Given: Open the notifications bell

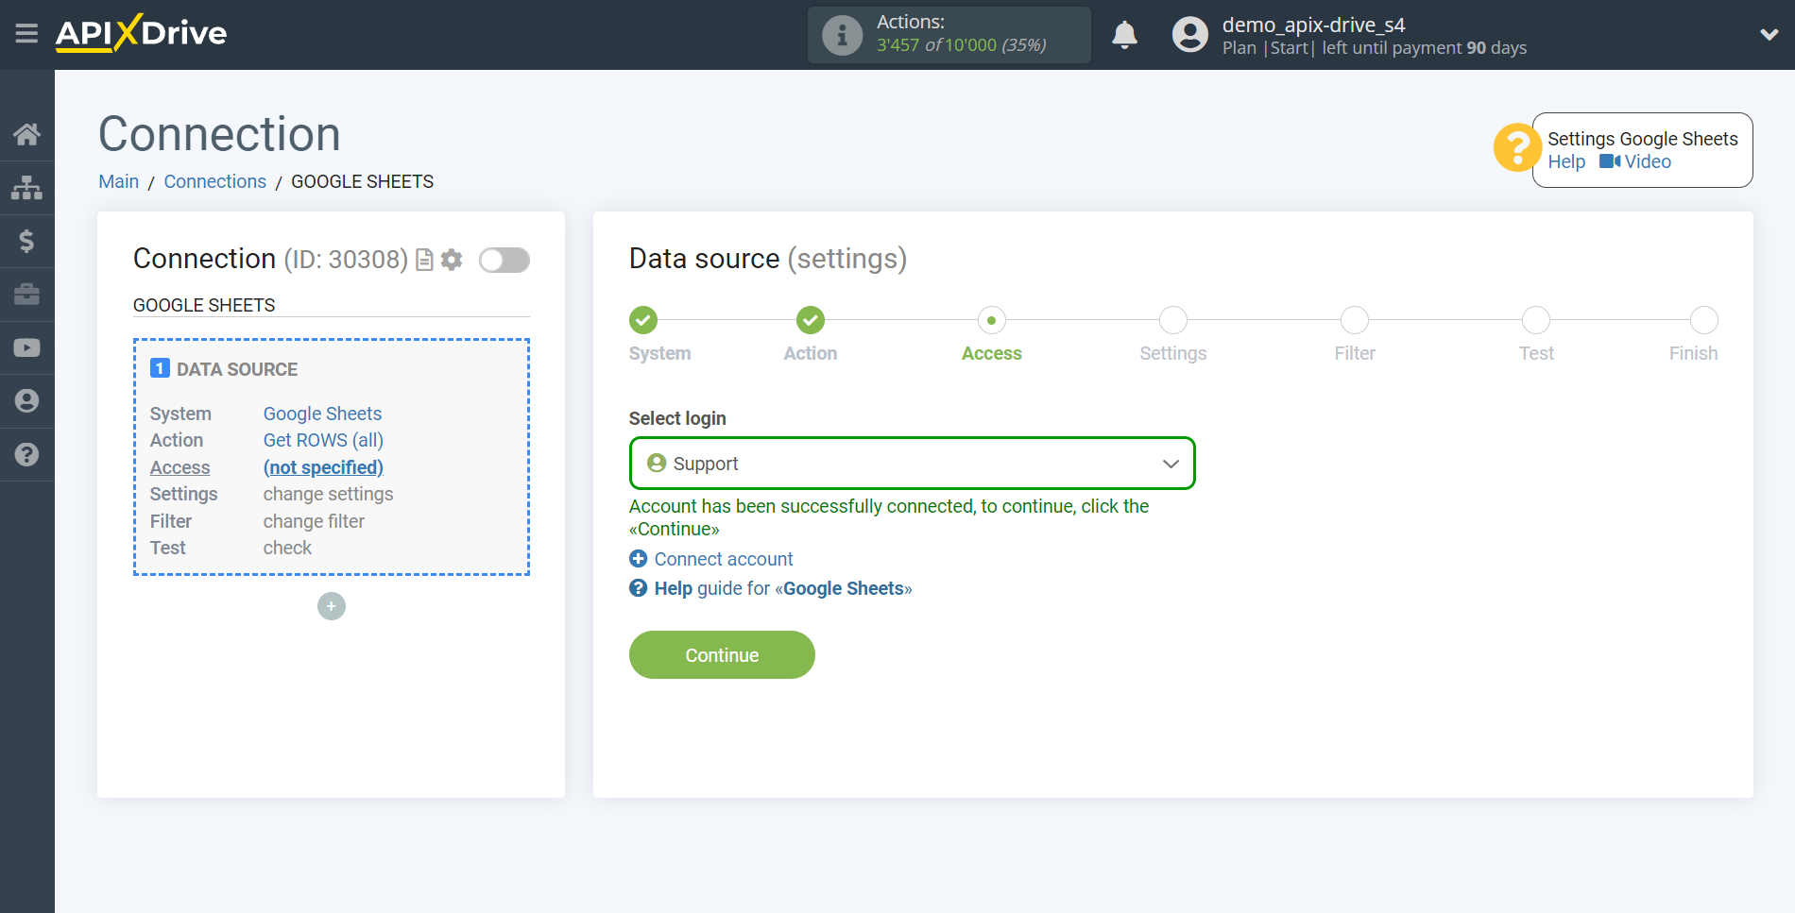Looking at the screenshot, I should point(1124,35).
